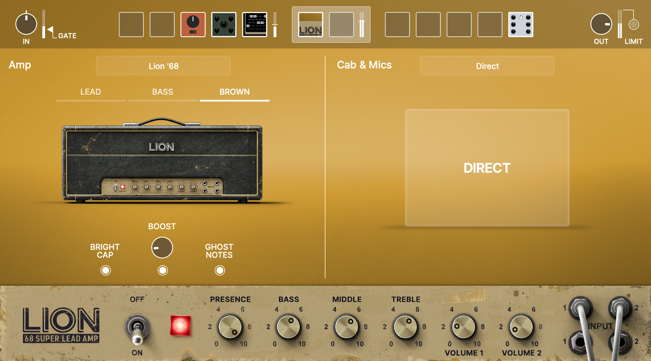
Task: Click the lower input jack 1
Action: click(579, 343)
